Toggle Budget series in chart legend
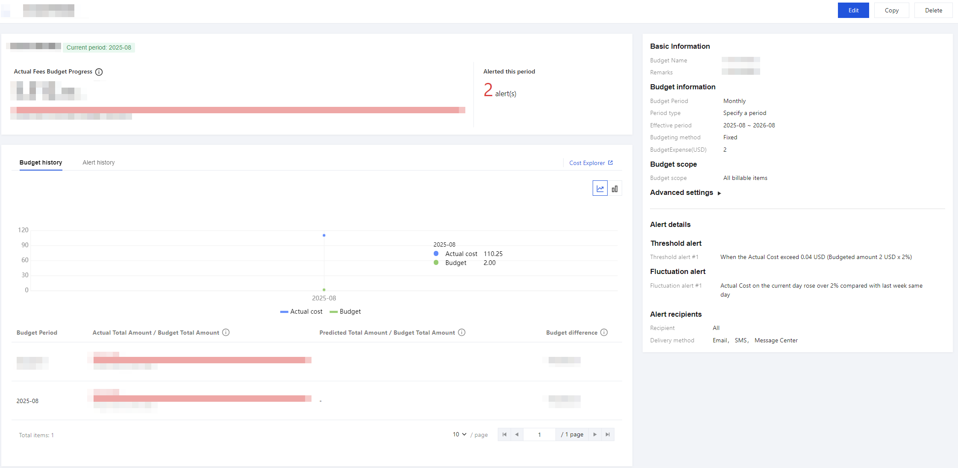 click(345, 312)
